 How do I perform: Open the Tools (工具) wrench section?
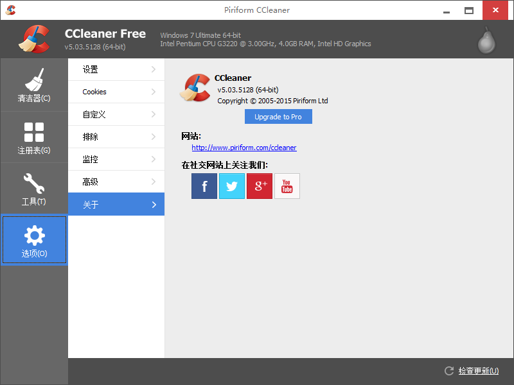(x=34, y=189)
